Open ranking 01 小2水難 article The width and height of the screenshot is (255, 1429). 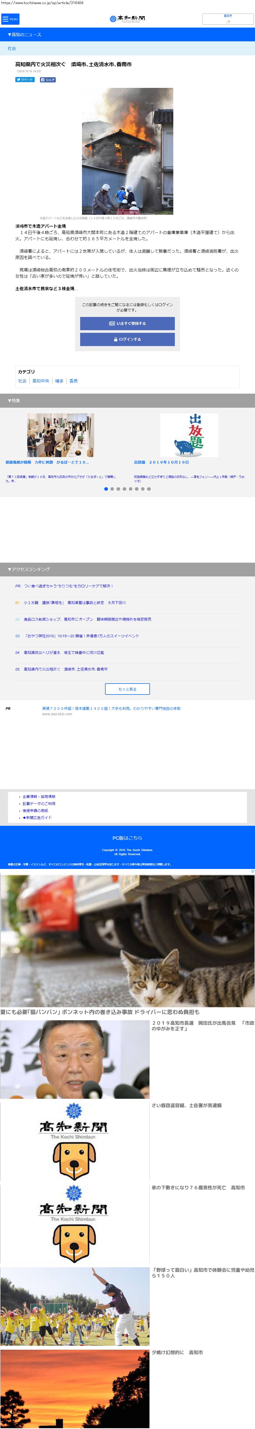click(75, 602)
